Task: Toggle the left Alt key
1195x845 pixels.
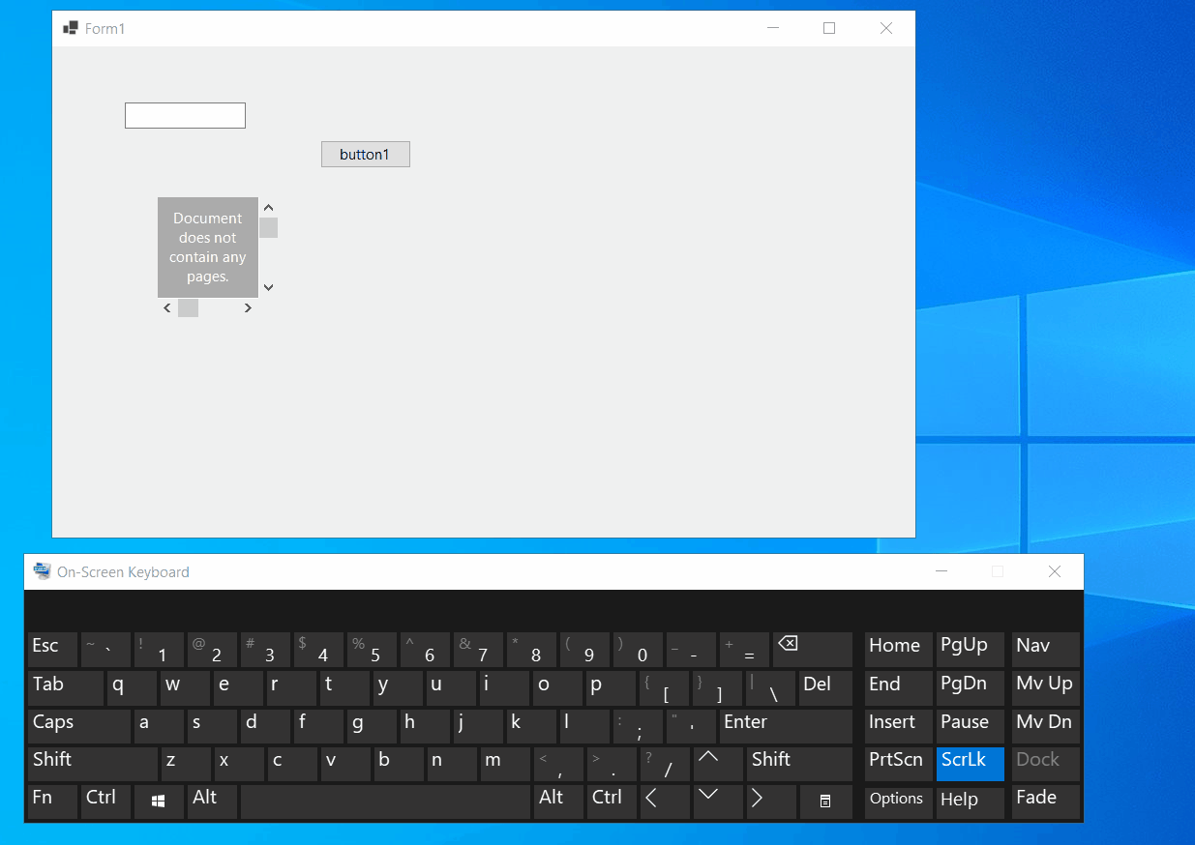Action: tap(212, 801)
